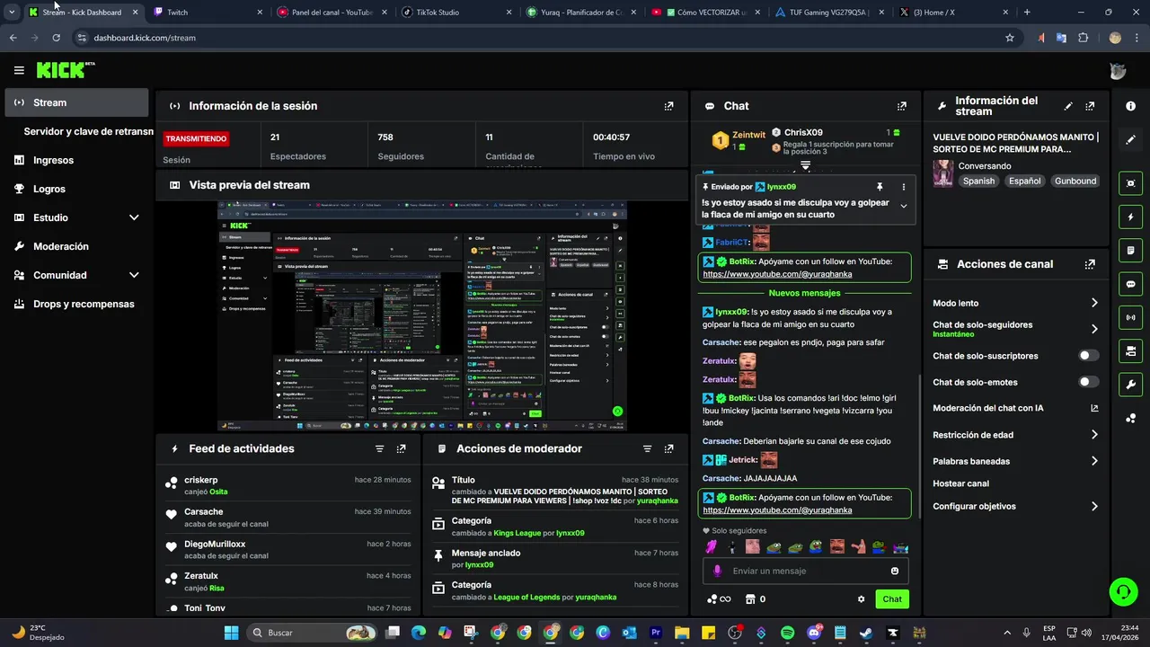Open Configurar objetivos options chevron

click(1094, 506)
